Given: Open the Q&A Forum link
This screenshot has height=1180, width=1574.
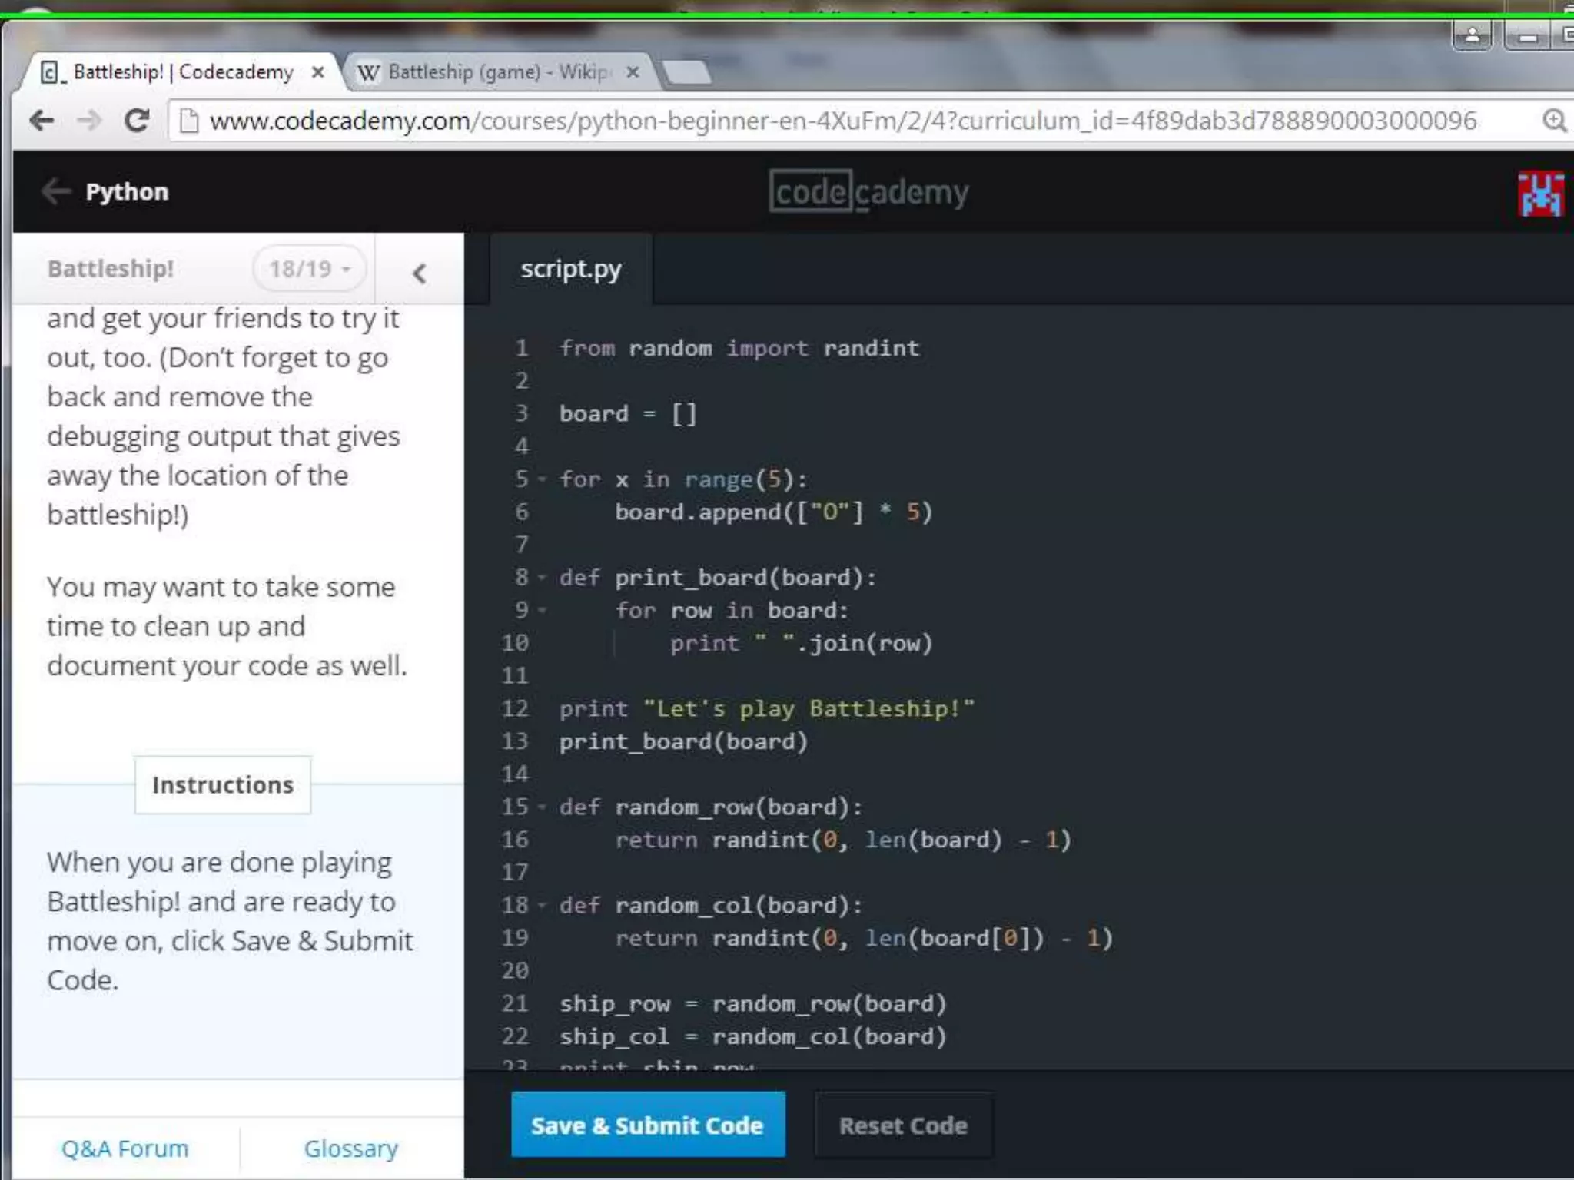Looking at the screenshot, I should [x=125, y=1149].
